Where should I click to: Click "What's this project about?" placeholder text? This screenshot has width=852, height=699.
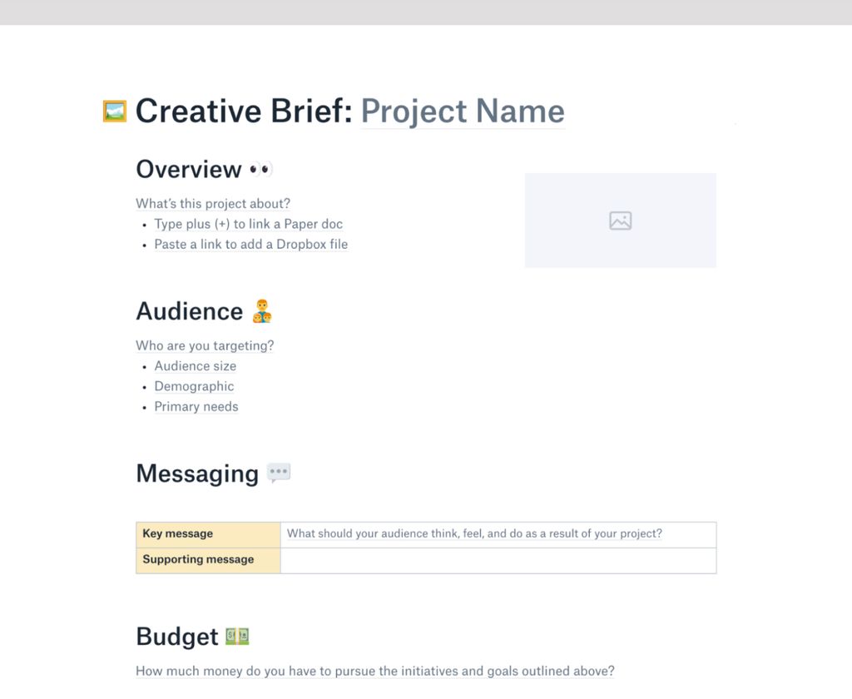(x=213, y=204)
